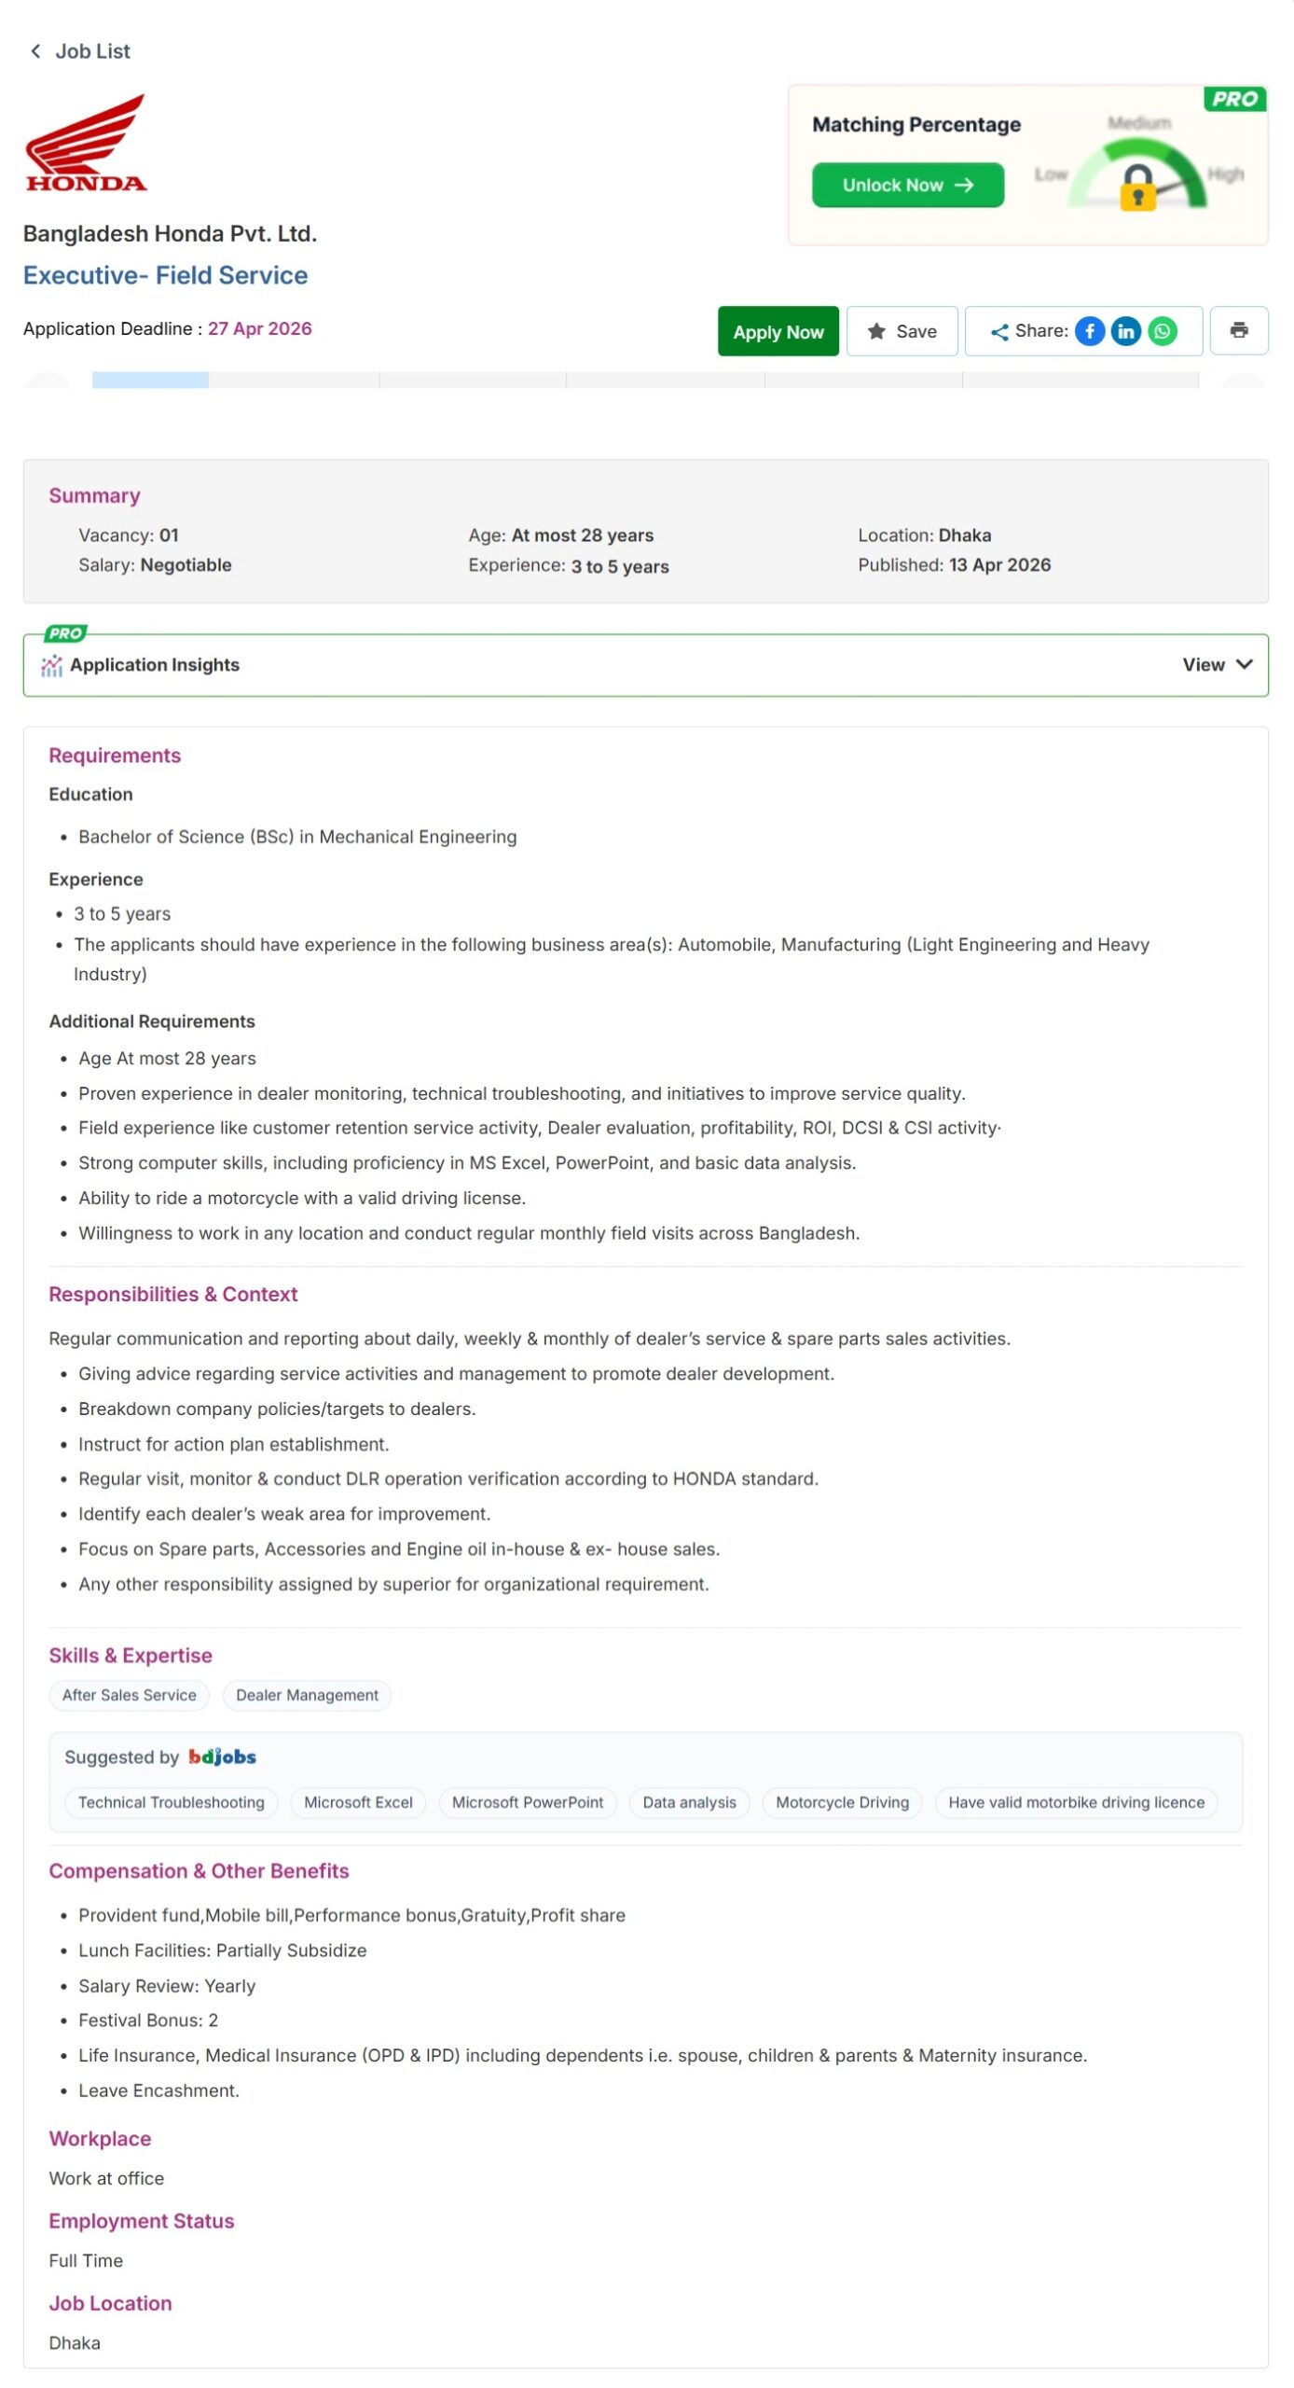
Task: Share job on LinkedIn
Action: 1124,331
